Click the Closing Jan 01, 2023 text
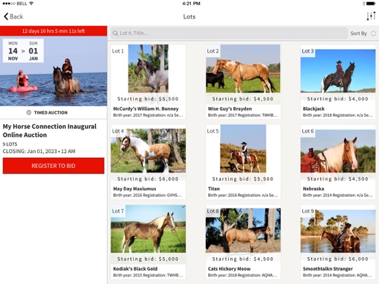The height and width of the screenshot is (284, 379). (x=39, y=151)
